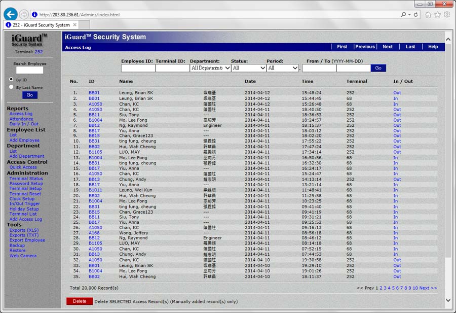Click the Employee ID filter field

coord(138,68)
